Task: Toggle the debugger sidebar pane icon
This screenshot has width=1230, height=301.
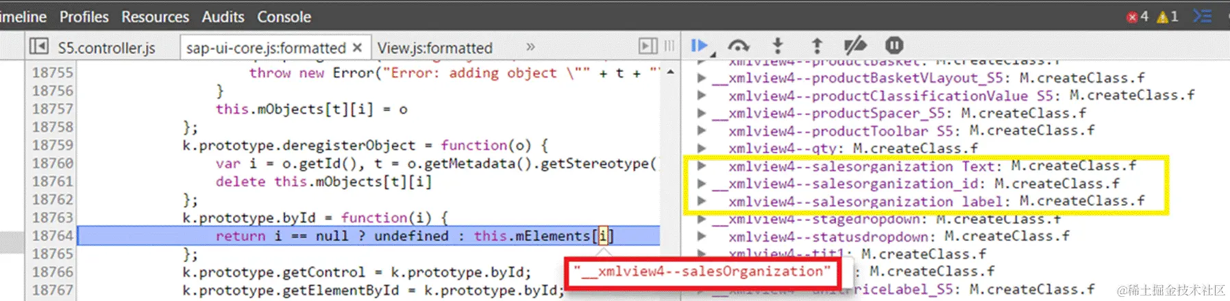Action: coord(648,47)
